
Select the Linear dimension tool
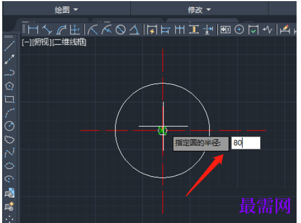pos(33,30)
